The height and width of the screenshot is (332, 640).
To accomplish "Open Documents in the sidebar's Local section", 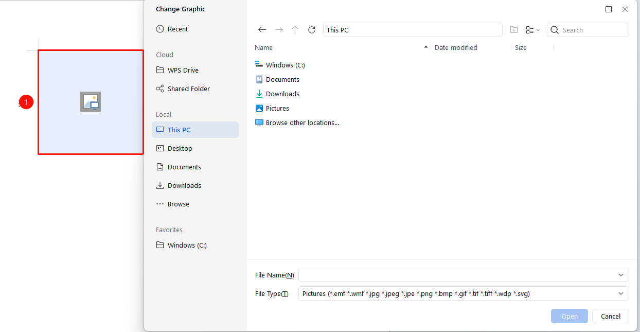I will (195, 167).
